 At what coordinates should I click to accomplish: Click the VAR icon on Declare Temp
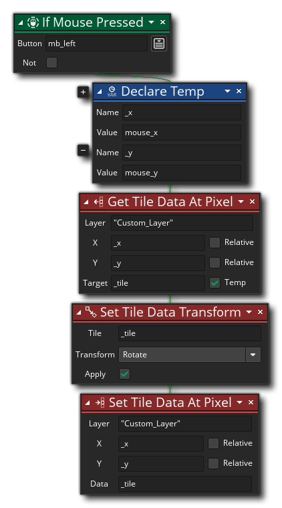pos(112,92)
